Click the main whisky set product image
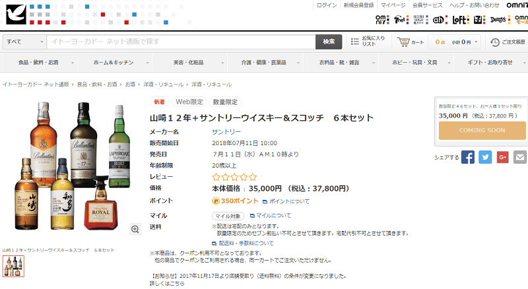Image resolution: width=528 pixels, height=289 pixels. (x=73, y=166)
